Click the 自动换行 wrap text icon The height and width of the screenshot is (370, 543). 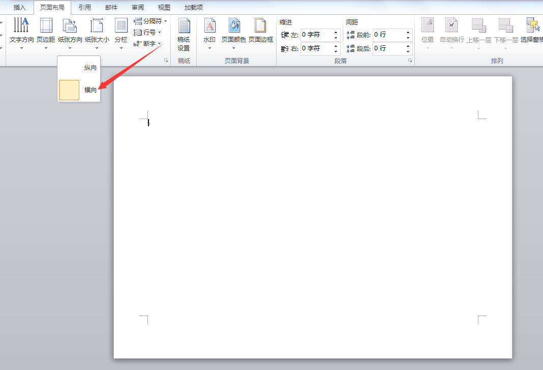[x=451, y=25]
